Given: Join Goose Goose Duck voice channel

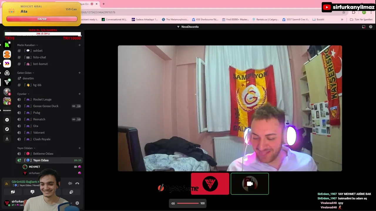Looking at the screenshot, I should point(49,106).
